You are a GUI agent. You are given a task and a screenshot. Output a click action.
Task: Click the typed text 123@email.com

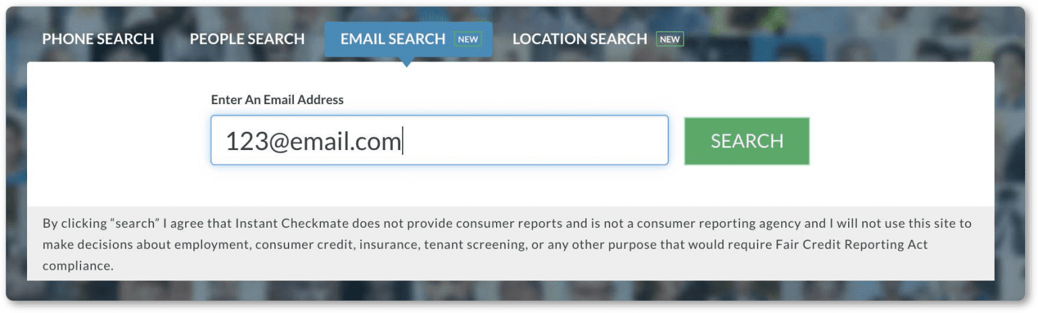313,141
